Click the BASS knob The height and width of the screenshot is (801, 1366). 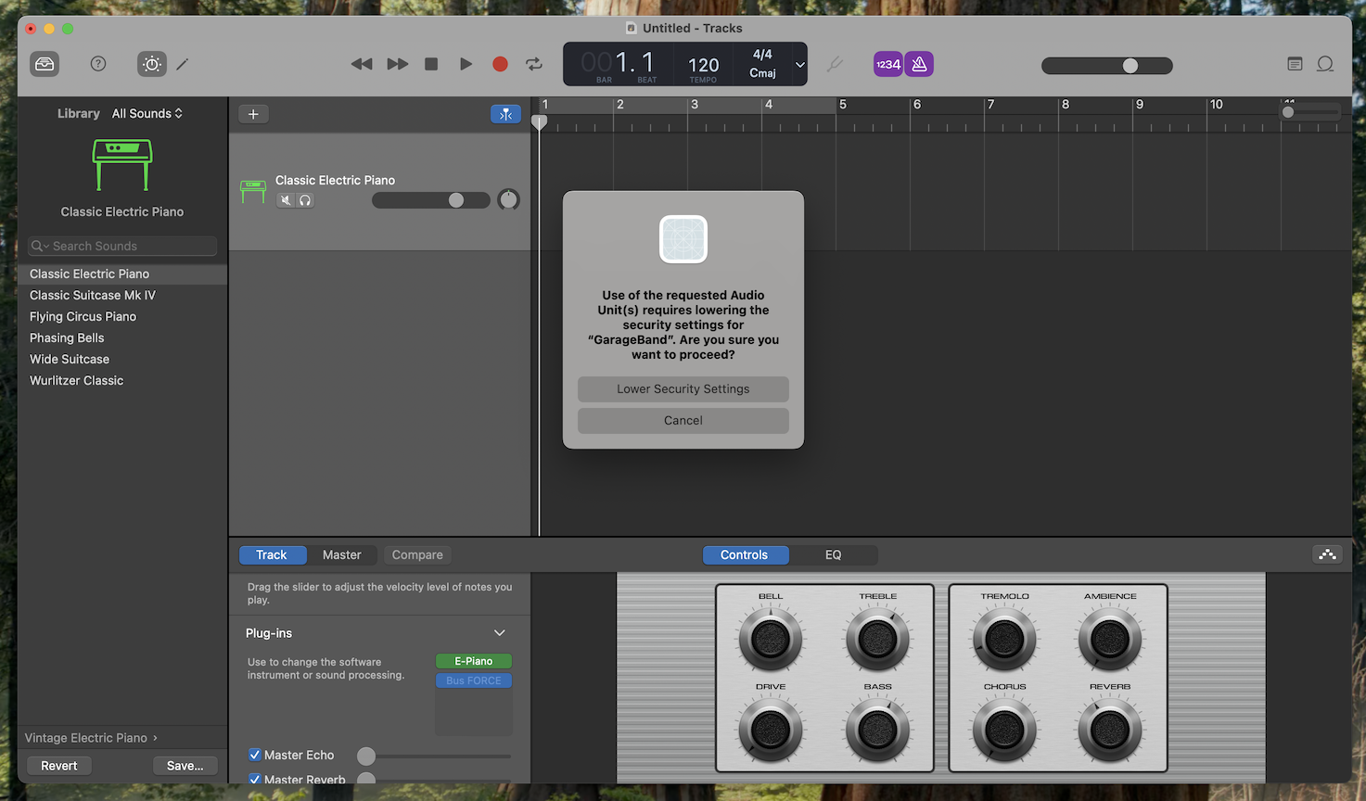pos(877,730)
